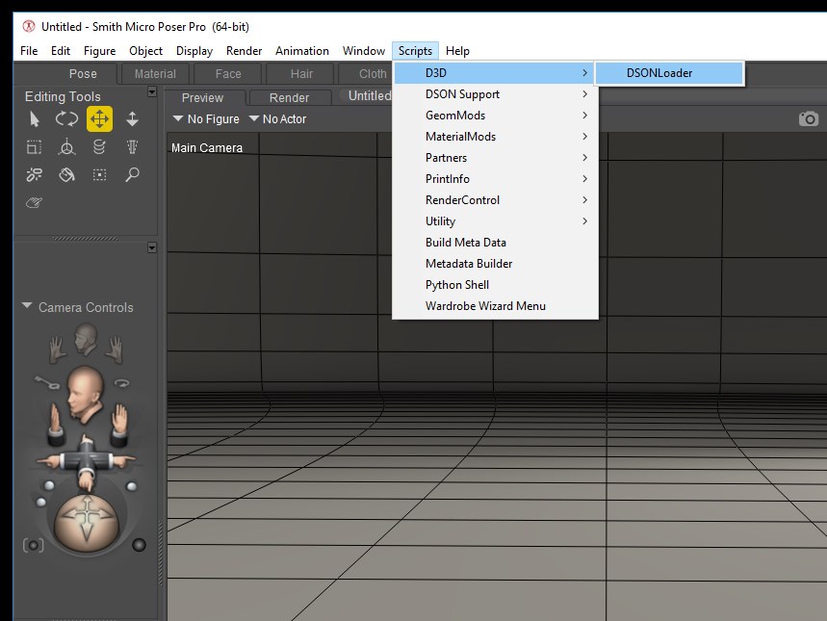Select the D3D scripts entry

[495, 73]
